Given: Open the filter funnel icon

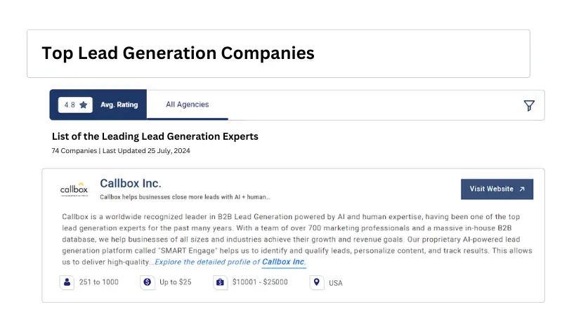Looking at the screenshot, I should [x=529, y=105].
